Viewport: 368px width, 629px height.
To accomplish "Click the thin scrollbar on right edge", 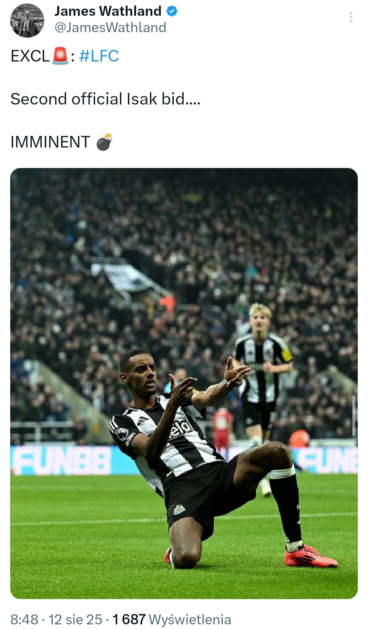I will click(354, 415).
